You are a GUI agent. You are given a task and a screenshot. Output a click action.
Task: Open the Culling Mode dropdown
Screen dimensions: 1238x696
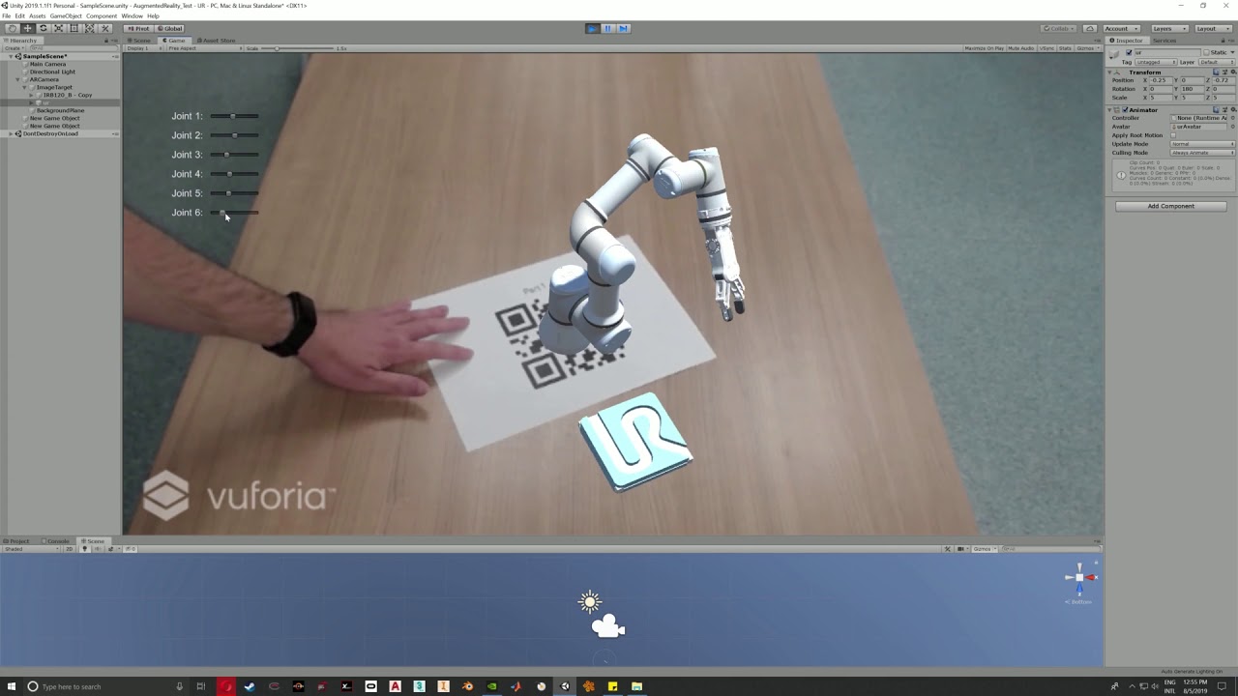click(1202, 153)
